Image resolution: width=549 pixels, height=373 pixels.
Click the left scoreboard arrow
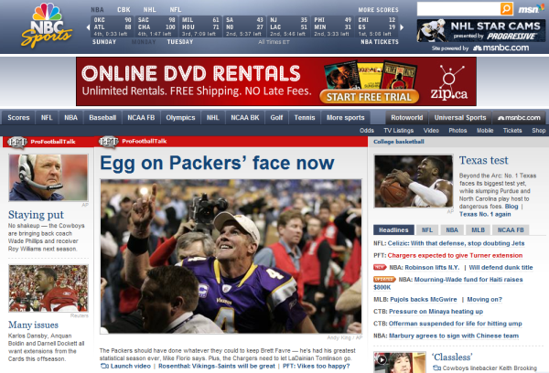(x=88, y=27)
